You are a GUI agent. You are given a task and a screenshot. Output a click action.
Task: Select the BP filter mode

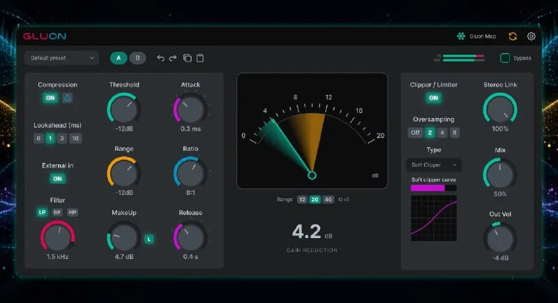point(57,212)
